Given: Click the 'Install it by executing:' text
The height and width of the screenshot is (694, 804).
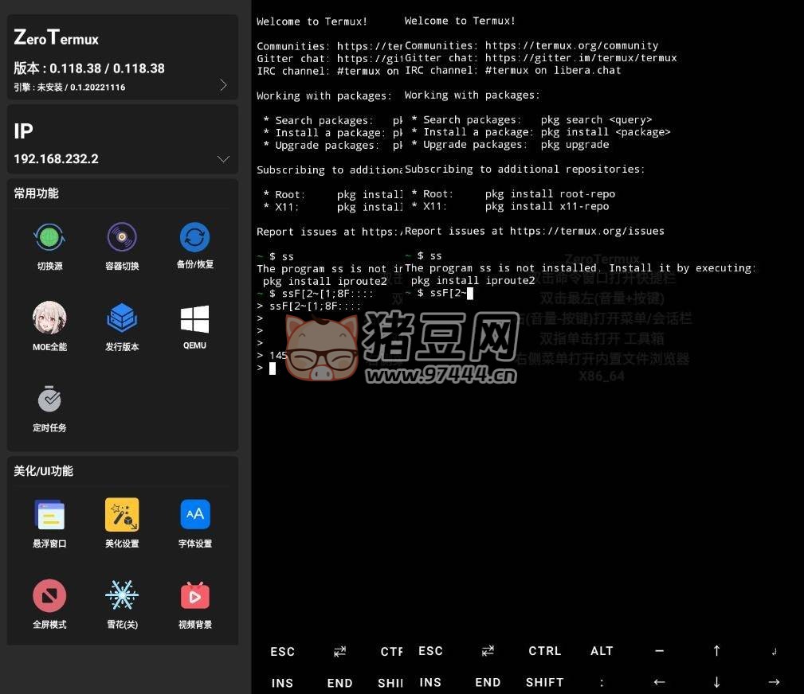Looking at the screenshot, I should (x=682, y=268).
